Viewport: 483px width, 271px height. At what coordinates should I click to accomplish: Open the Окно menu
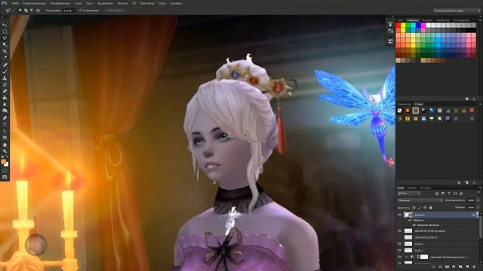pyautogui.click(x=162, y=3)
